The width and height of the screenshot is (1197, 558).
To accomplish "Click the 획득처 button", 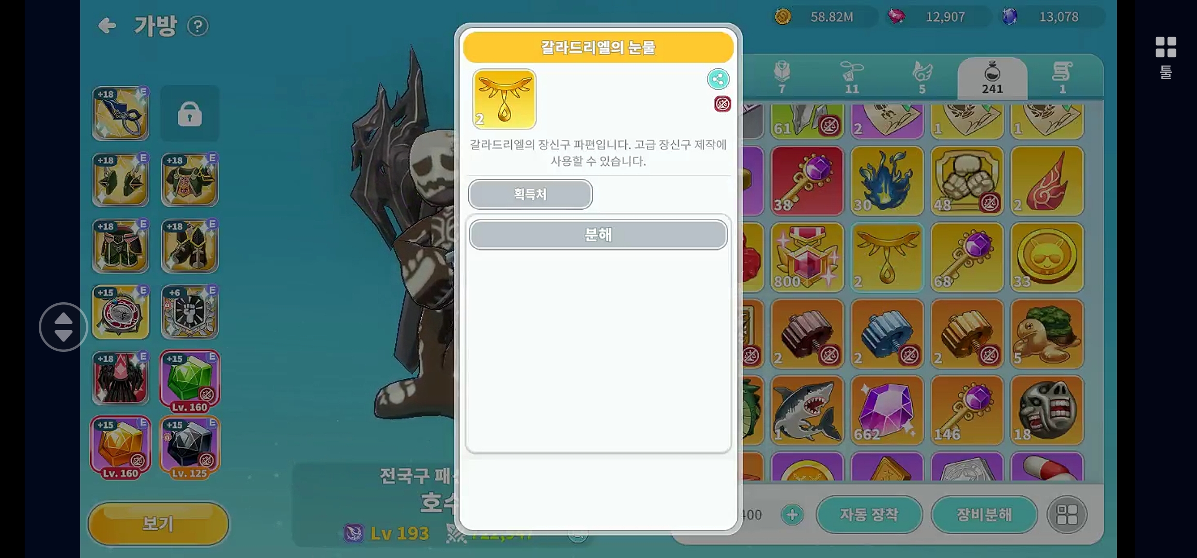I will coord(530,194).
